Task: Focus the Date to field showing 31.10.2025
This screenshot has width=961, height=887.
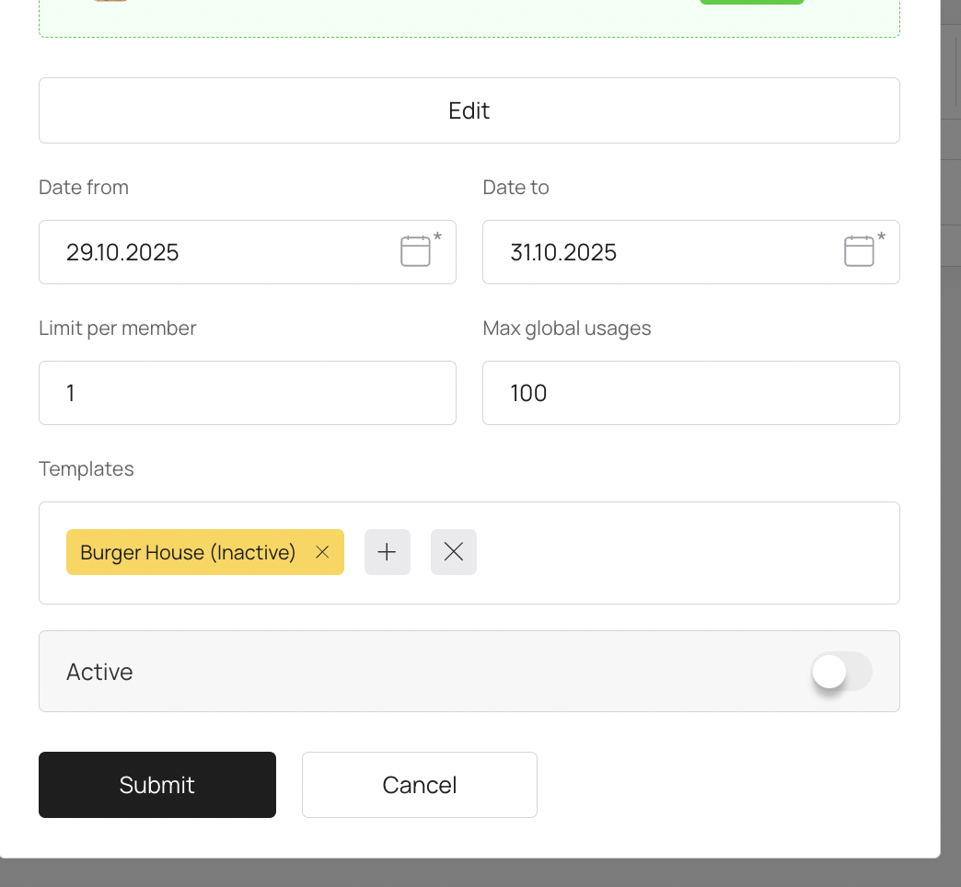Action: click(663, 252)
